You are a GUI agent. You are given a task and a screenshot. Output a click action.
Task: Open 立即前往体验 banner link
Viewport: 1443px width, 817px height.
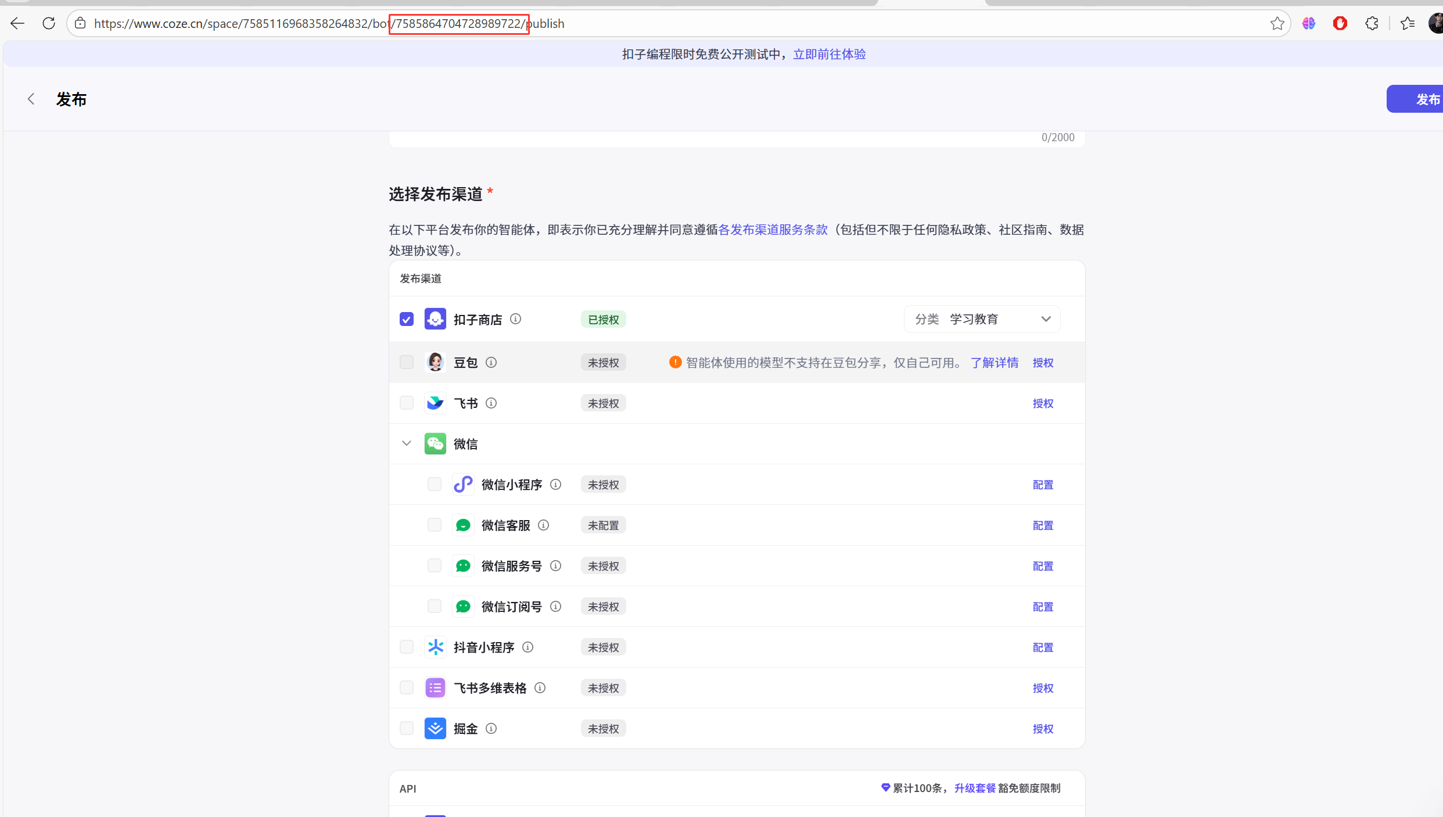830,54
